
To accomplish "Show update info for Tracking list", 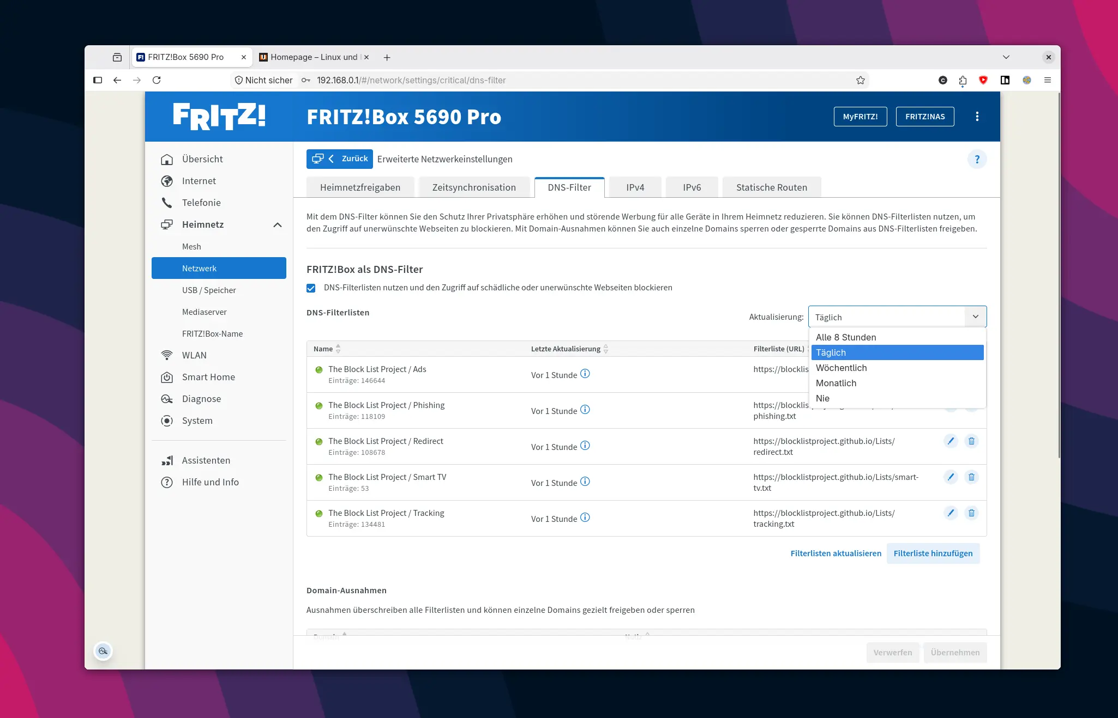I will tap(585, 518).
